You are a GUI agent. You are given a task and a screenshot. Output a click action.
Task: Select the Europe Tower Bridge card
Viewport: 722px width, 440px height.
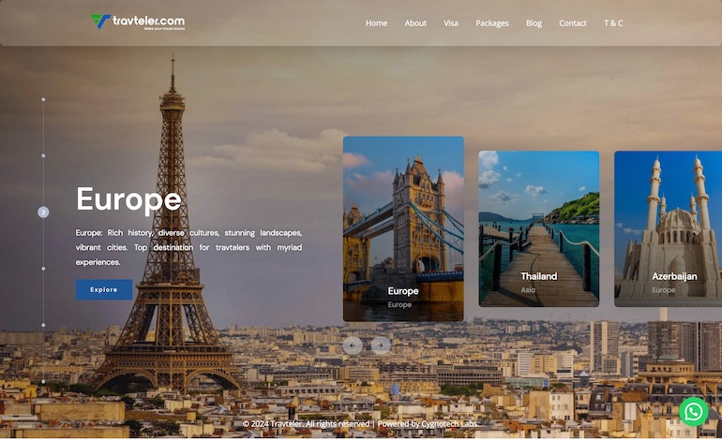point(403,228)
